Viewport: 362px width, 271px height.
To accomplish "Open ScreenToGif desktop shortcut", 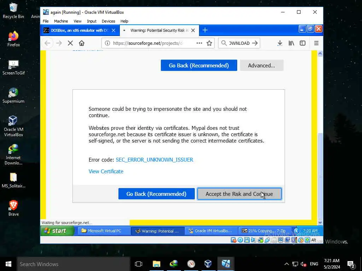I will (13, 67).
